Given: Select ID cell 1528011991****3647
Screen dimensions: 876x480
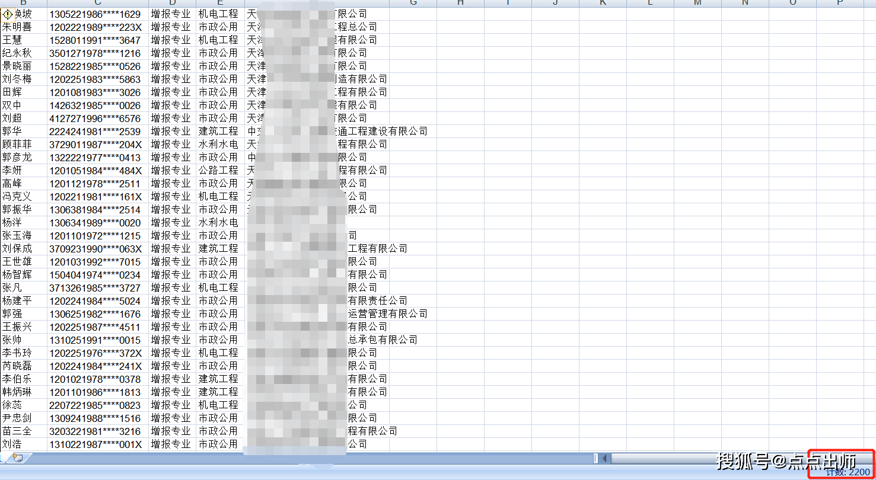Looking at the screenshot, I should click(98, 40).
